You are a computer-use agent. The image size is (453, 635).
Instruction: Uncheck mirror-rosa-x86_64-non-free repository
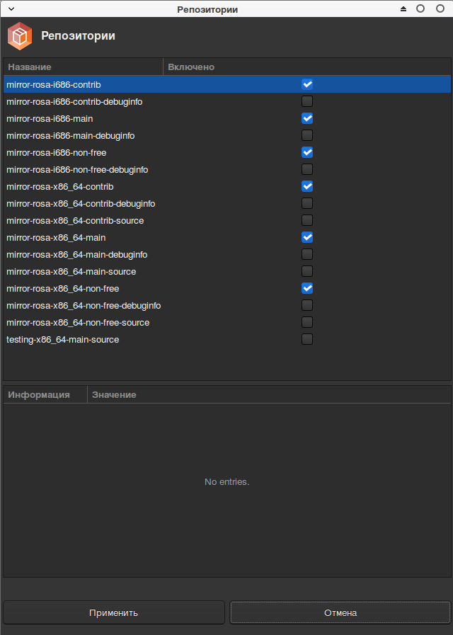click(307, 288)
